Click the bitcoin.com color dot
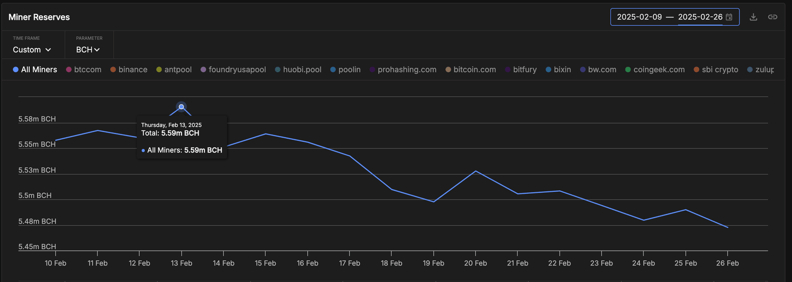 pos(449,70)
